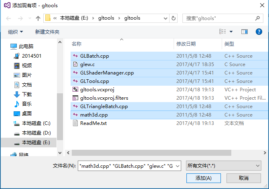The height and width of the screenshot is (189, 269).
Task: Click the blue help question mark icon
Action: click(x=259, y=32)
